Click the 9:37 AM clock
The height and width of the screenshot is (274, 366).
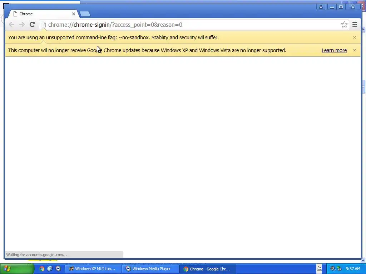(x=353, y=269)
